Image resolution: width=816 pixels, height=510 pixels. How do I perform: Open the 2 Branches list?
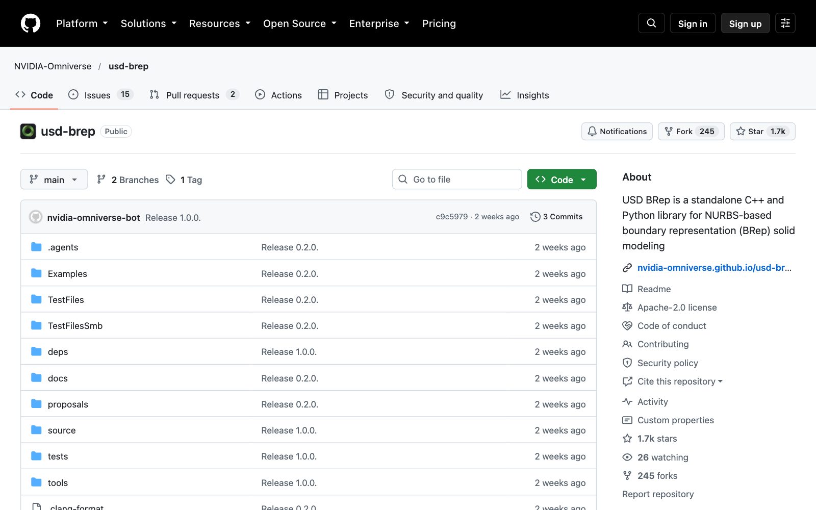pyautogui.click(x=128, y=180)
